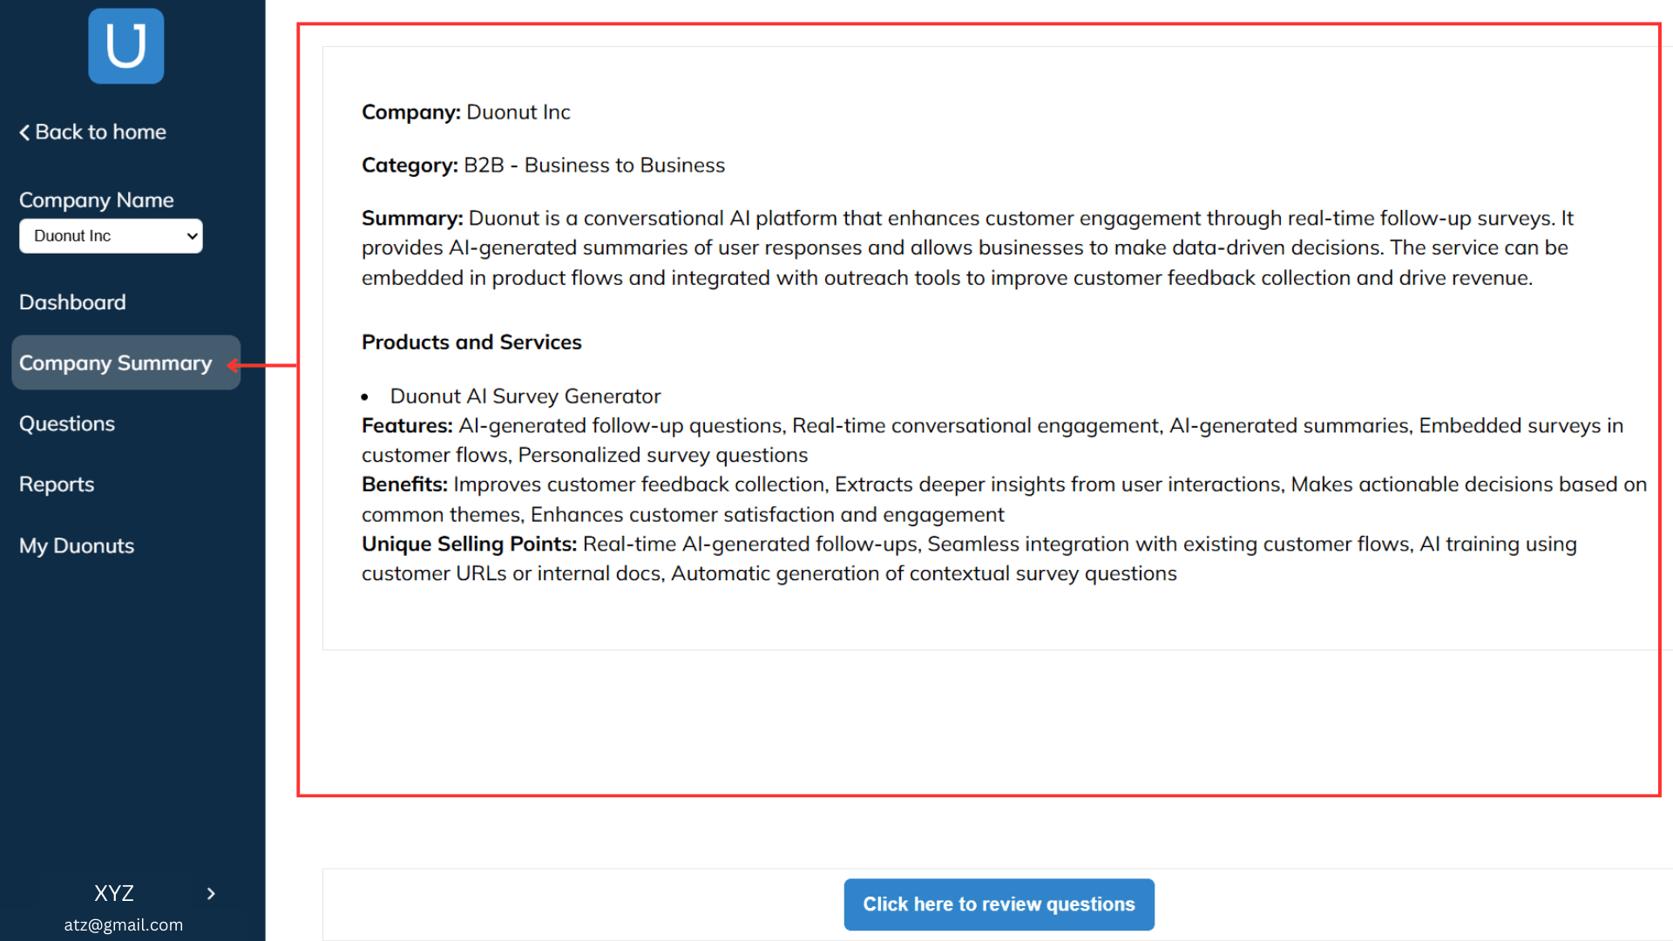This screenshot has width=1673, height=941.
Task: Click the Company: Duonut Inc line
Action: click(x=466, y=112)
